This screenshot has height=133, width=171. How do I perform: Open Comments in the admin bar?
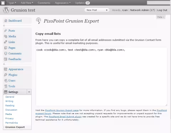[x=44, y=3]
